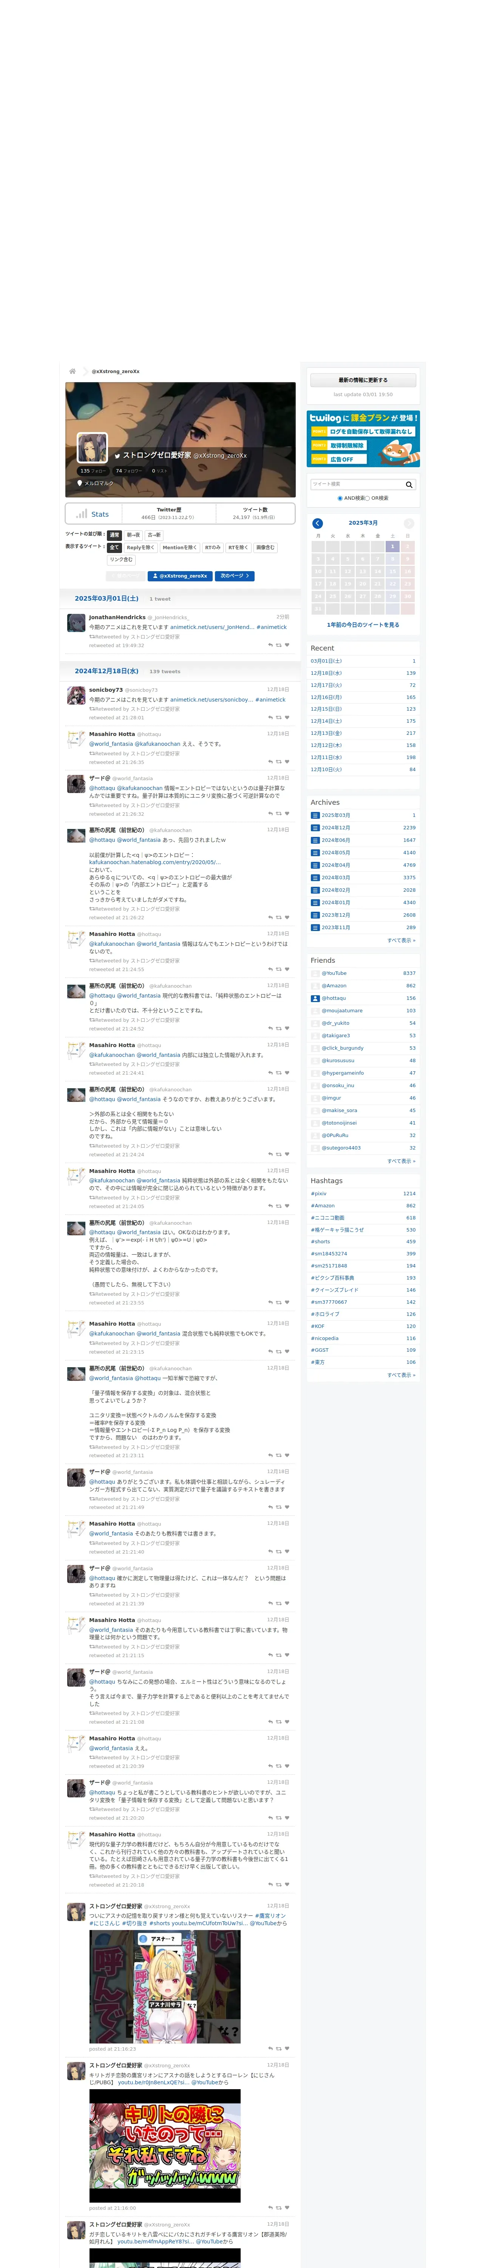Click 最新の情報に更新する button
Viewport: 485px width, 2268px height.
(363, 380)
